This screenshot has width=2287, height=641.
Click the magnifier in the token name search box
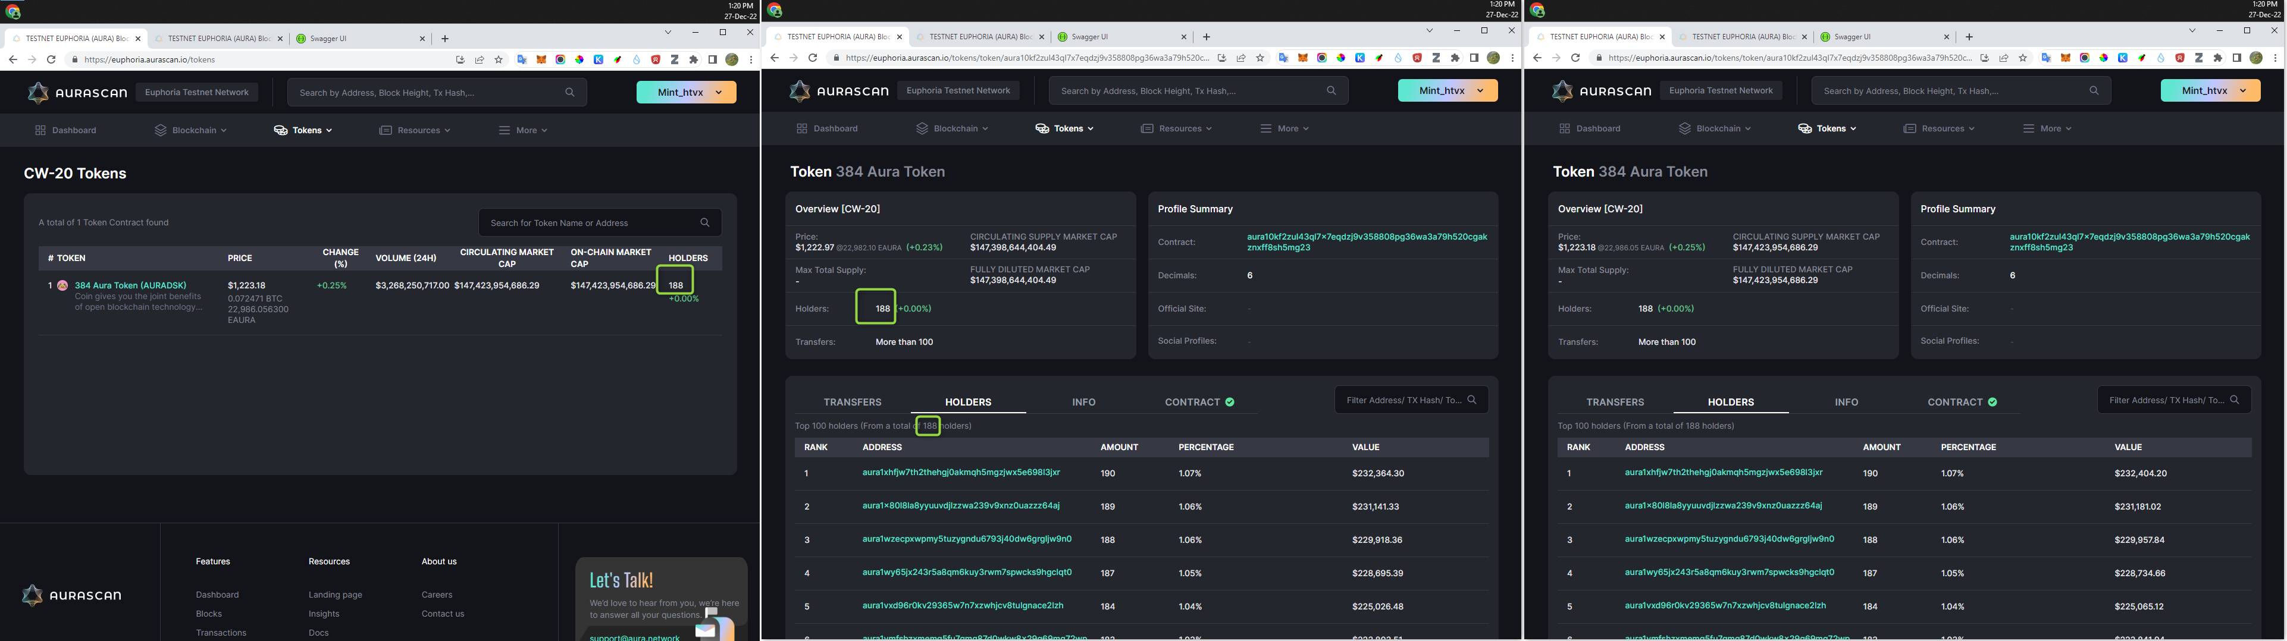[x=705, y=223]
